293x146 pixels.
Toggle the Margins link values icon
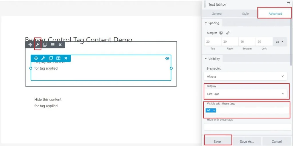227,33
